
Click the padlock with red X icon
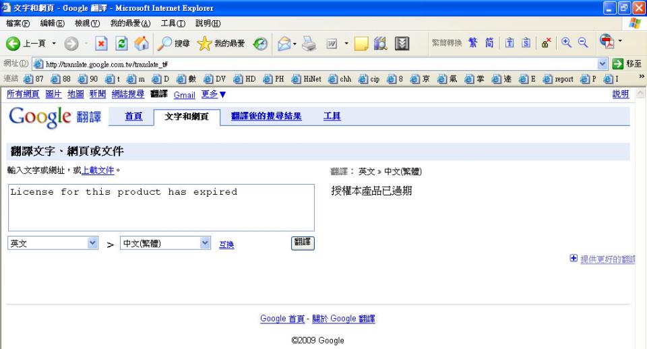click(547, 42)
